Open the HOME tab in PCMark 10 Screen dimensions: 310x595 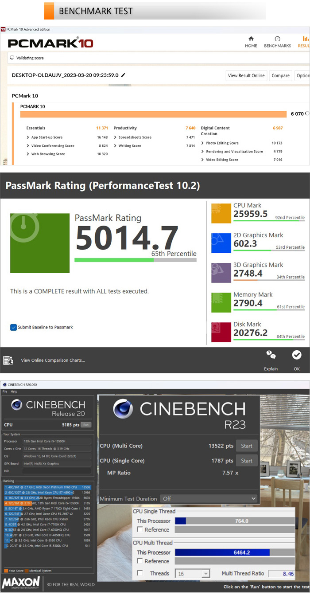pyautogui.click(x=251, y=42)
